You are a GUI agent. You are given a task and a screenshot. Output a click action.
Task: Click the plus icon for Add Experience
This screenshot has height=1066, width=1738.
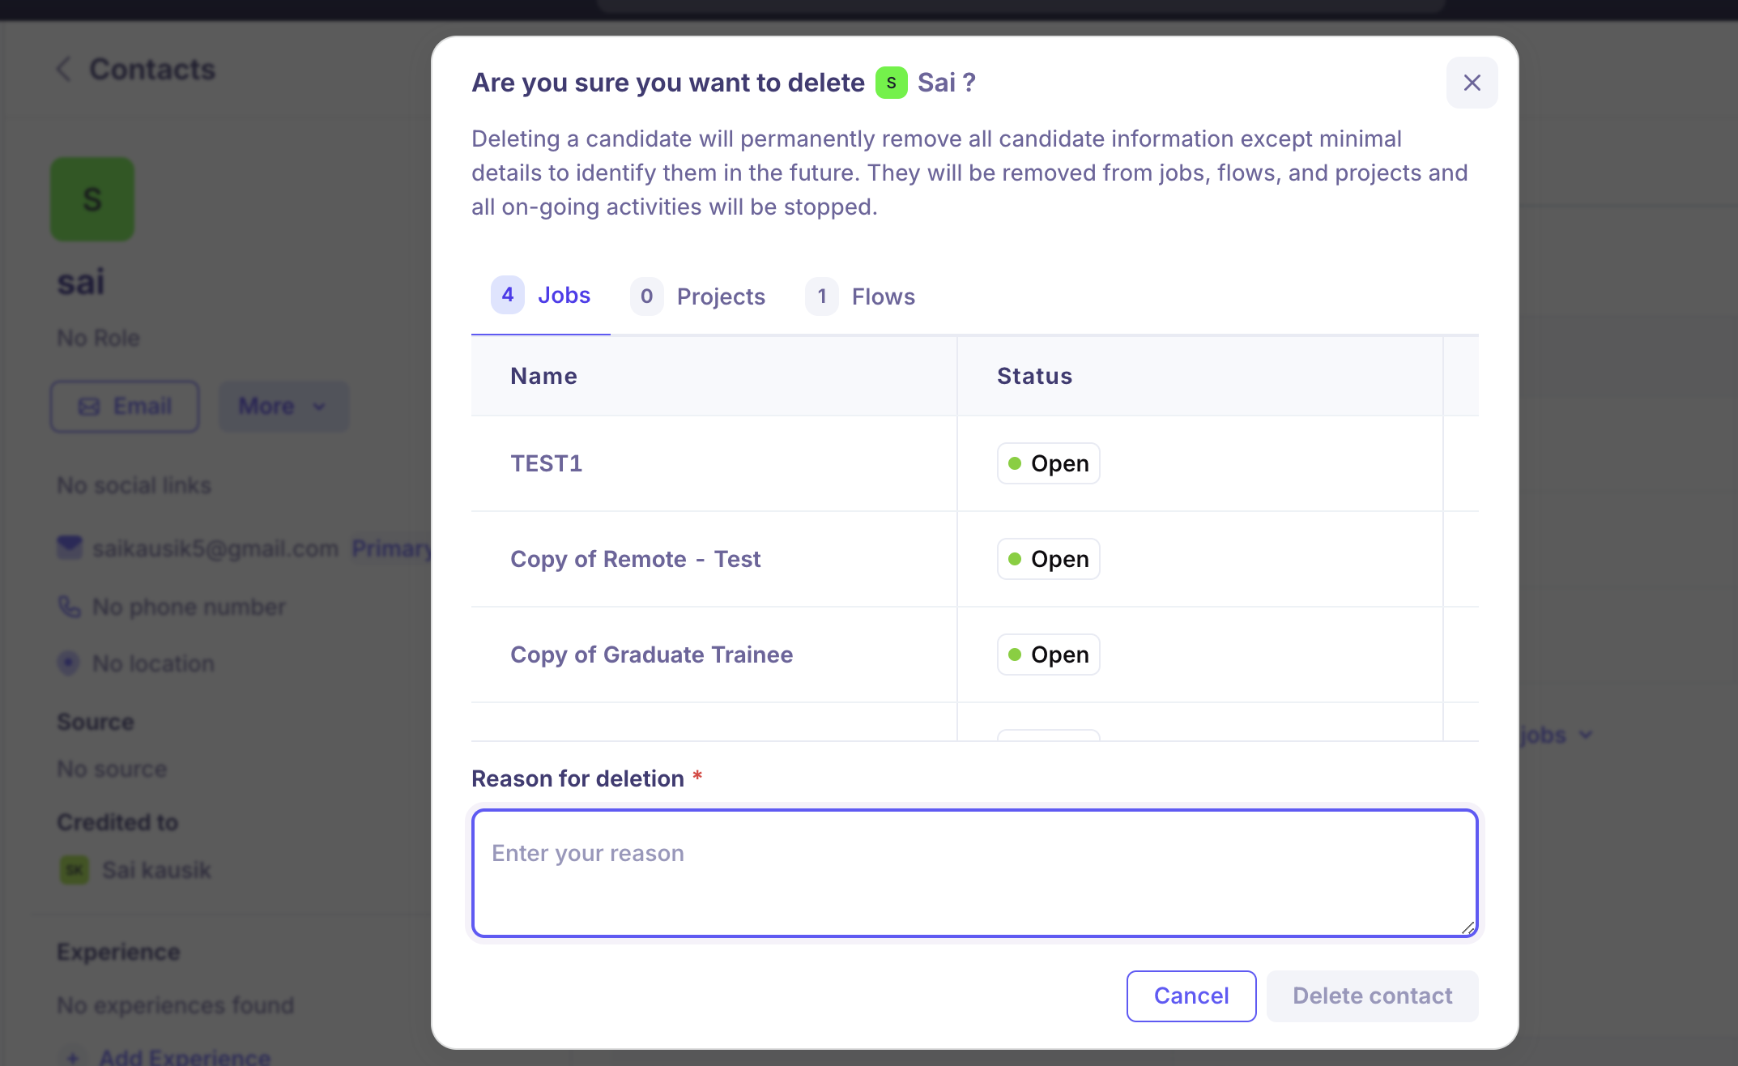pyautogui.click(x=73, y=1057)
